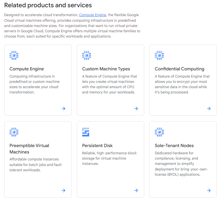Viewport: 221px width, 201px height.
Task: Click the text "Computing infrastructure in predefined or custom machine"
Action: 35,79
